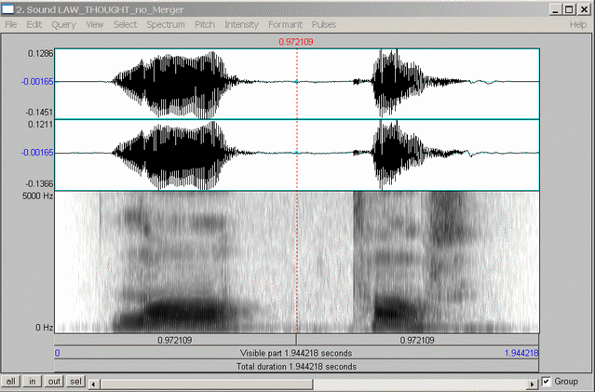Image resolution: width=595 pixels, height=392 pixels.
Task: Open the Pitch menu
Action: point(204,24)
